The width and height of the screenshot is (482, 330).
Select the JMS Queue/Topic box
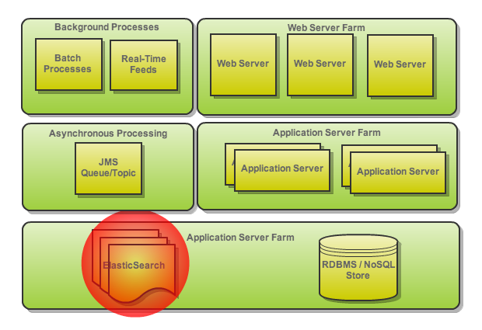tap(109, 168)
